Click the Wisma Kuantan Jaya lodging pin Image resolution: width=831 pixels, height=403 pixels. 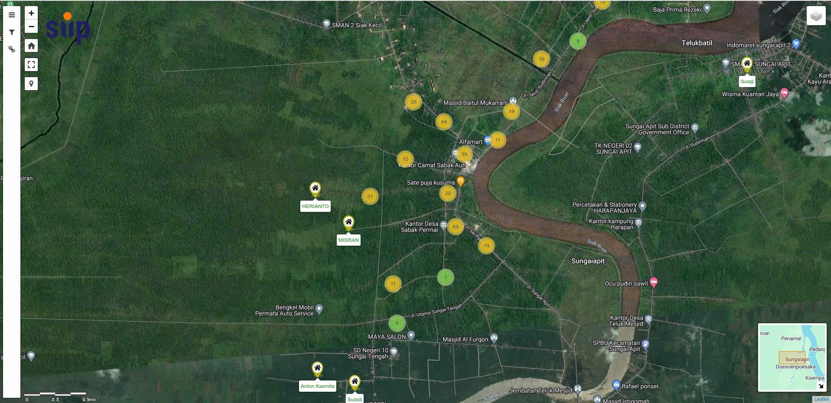pyautogui.click(x=784, y=93)
